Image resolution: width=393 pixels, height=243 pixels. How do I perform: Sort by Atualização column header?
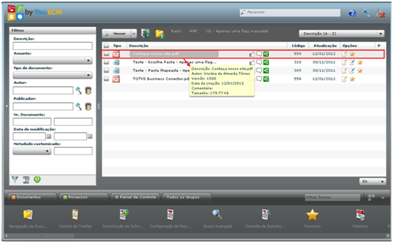click(325, 45)
